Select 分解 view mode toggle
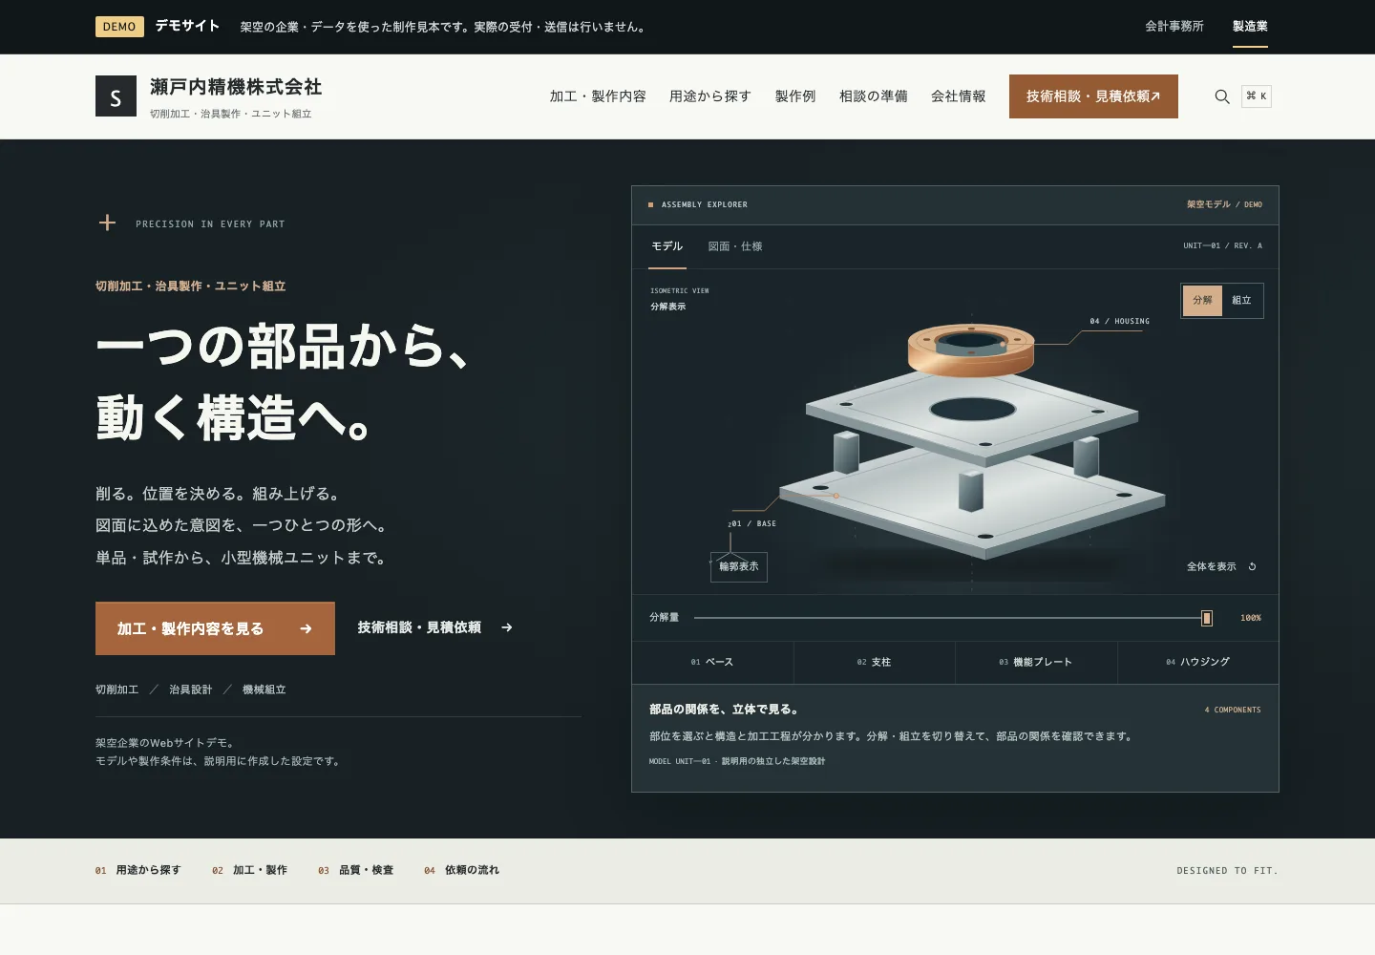 [1202, 300]
